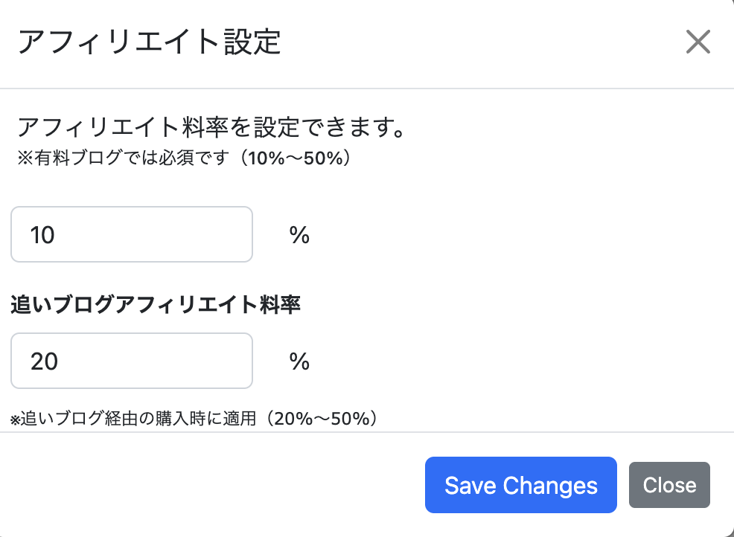This screenshot has height=537, width=734.
Task: Click the percent sign beside the 20 field
Action: tap(299, 361)
